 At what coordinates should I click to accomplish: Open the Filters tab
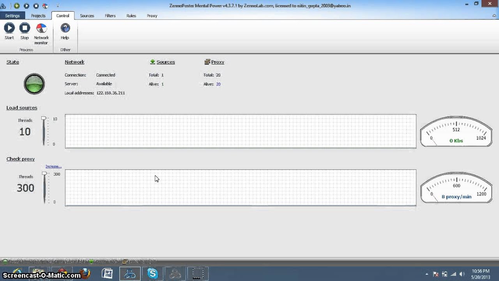[110, 16]
